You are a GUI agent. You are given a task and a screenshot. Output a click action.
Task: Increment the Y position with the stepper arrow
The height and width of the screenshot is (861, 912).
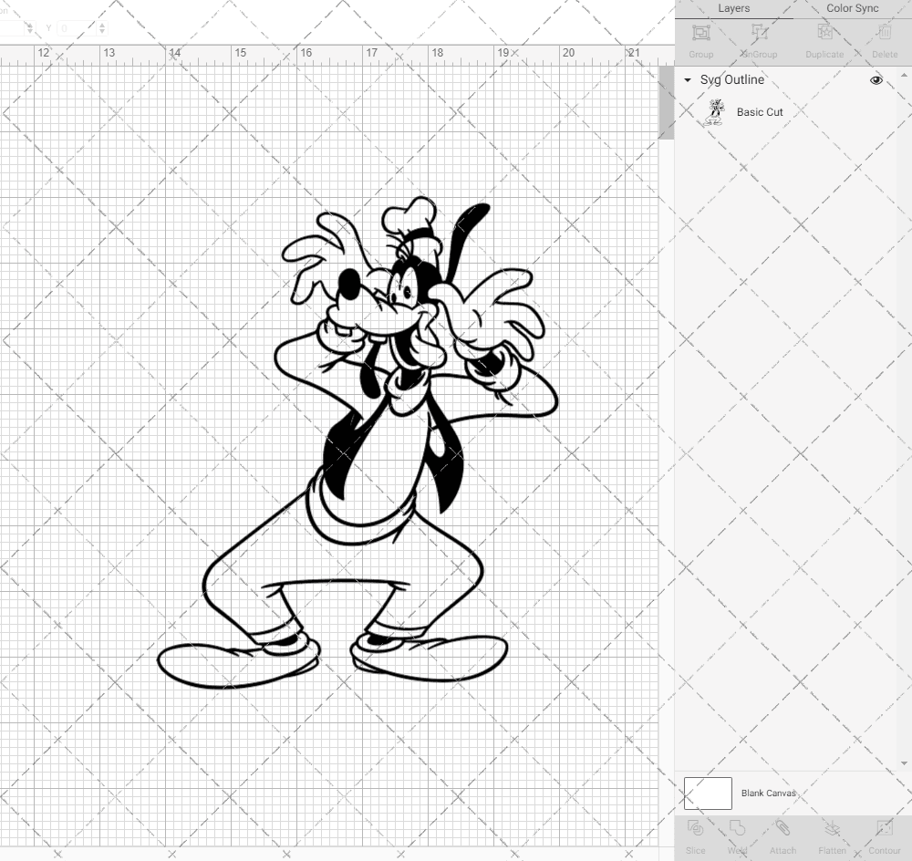(102, 25)
